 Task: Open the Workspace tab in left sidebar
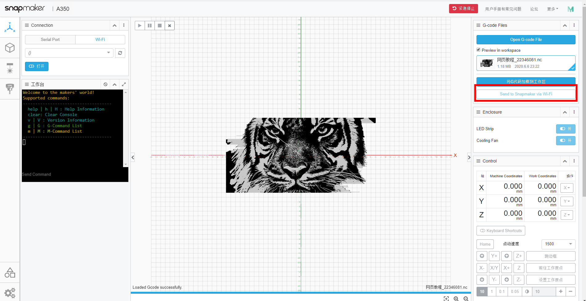point(10,27)
